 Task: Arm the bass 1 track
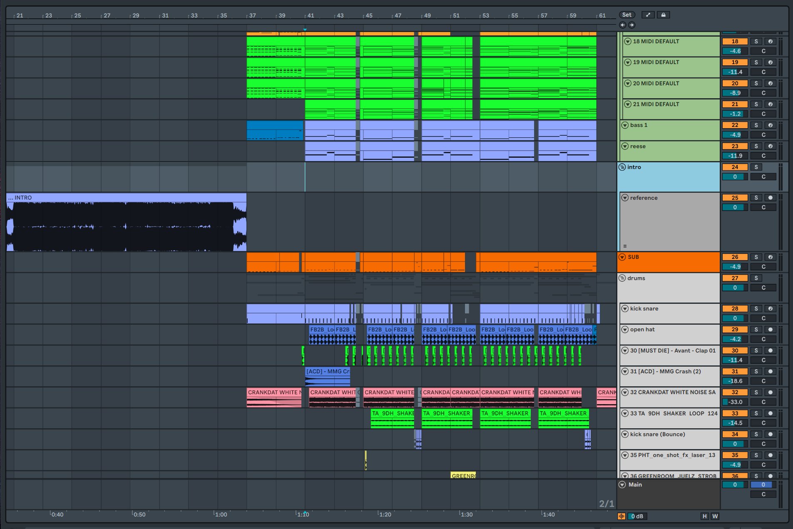(x=771, y=125)
